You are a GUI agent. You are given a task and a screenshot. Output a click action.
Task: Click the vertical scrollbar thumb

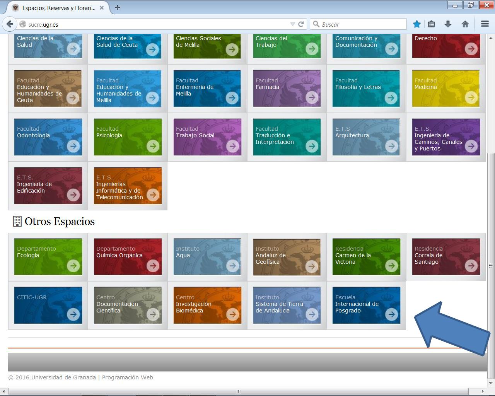pyautogui.click(x=491, y=265)
